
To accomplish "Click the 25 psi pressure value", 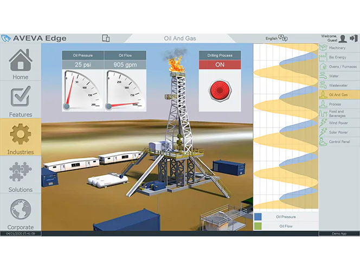I will pyautogui.click(x=83, y=65).
